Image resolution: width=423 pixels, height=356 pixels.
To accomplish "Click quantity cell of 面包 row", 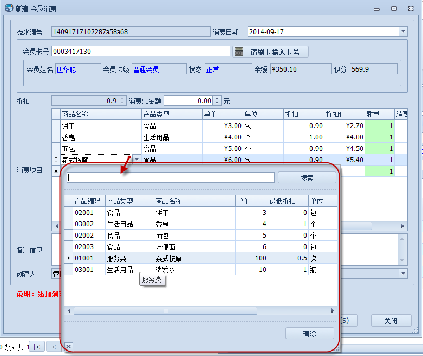I will click(380, 148).
